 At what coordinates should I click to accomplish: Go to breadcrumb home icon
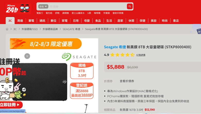pyautogui.click(x=7, y=29)
